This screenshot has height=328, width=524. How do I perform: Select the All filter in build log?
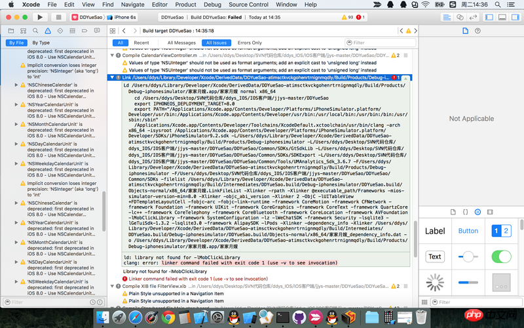coord(121,43)
